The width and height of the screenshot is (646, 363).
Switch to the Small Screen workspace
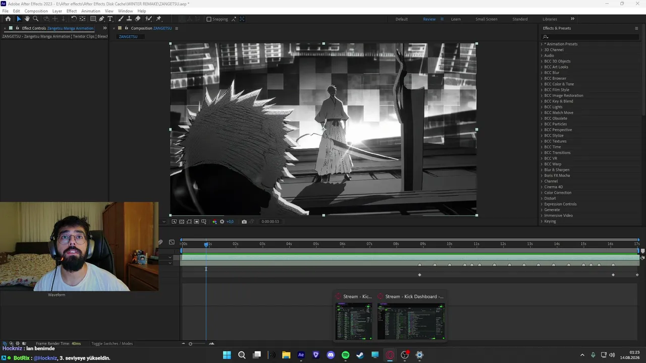coord(487,19)
